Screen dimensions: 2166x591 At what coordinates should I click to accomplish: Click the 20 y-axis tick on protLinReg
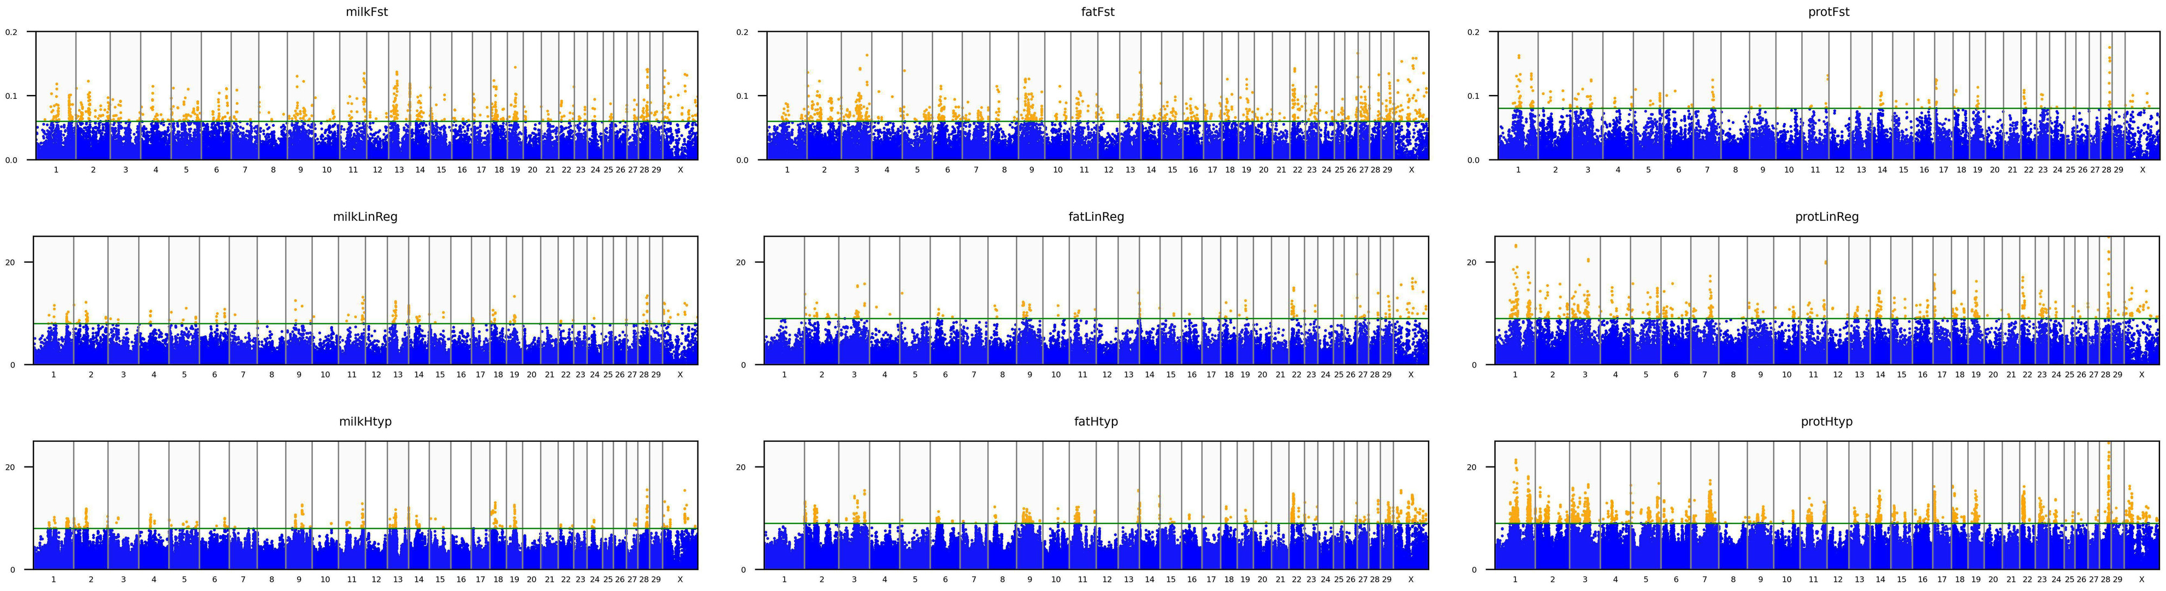tap(1471, 262)
